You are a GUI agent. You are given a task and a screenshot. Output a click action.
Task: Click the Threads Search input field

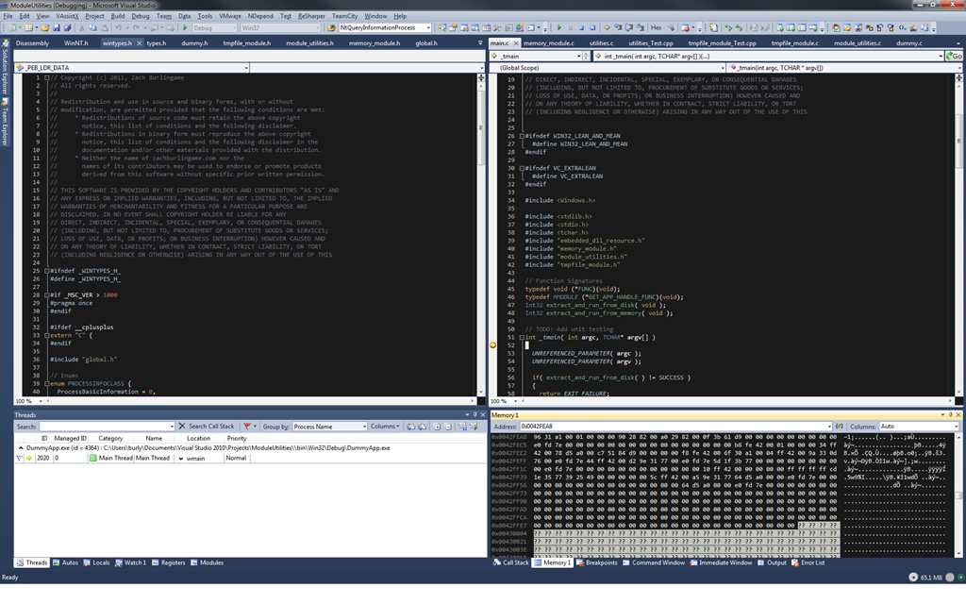tap(108, 427)
